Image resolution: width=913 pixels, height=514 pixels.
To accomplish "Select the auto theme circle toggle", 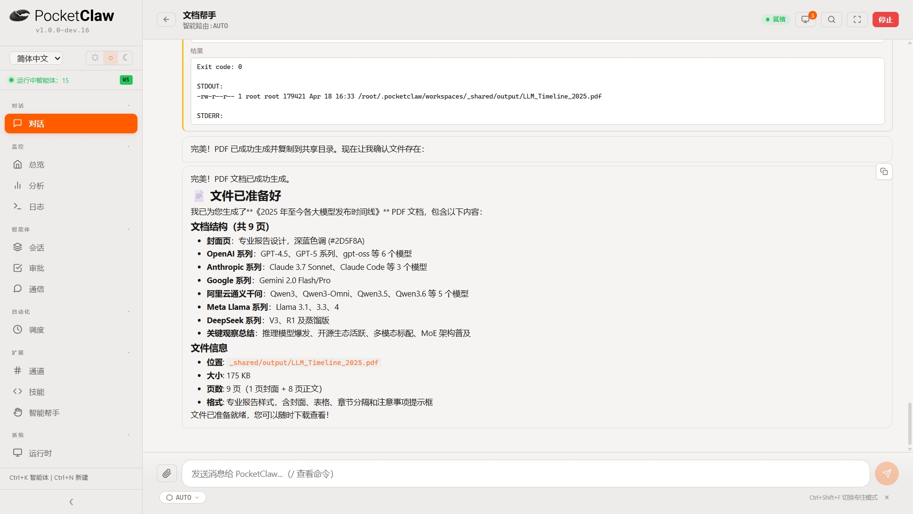I will click(x=110, y=58).
